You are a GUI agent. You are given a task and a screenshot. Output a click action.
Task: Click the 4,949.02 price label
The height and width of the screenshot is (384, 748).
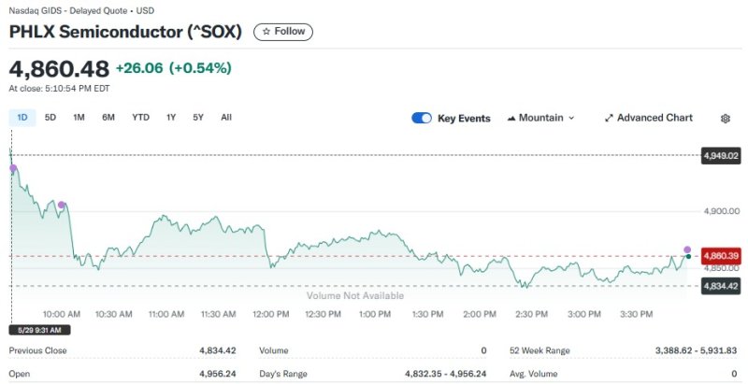pyautogui.click(x=721, y=156)
